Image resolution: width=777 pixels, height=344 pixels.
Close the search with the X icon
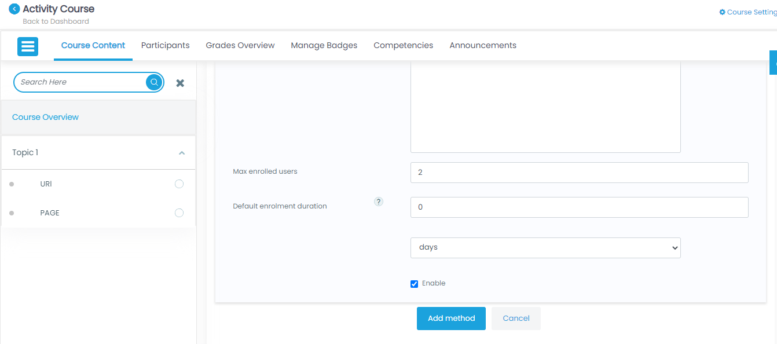click(x=180, y=83)
